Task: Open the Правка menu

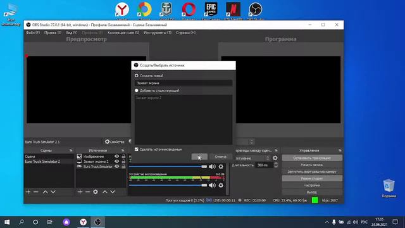Action: [53, 32]
